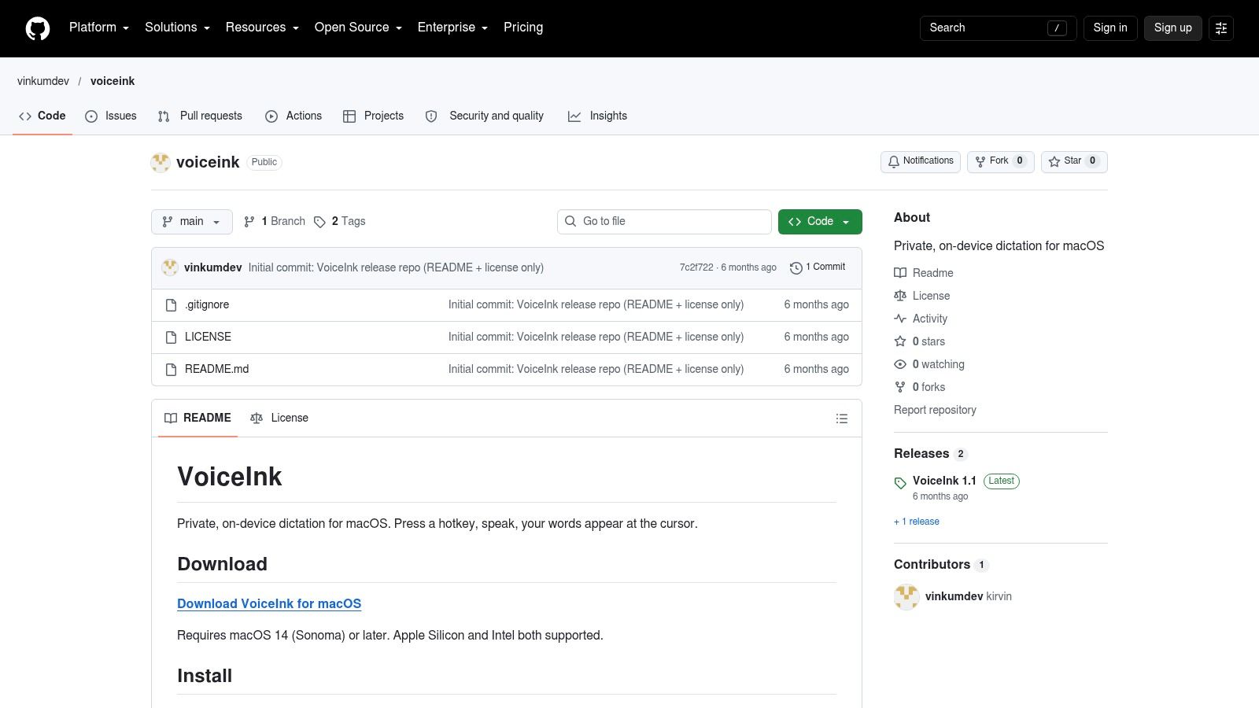Click the LICENSE file icon
This screenshot has height=708, width=1259.
pyautogui.click(x=171, y=337)
